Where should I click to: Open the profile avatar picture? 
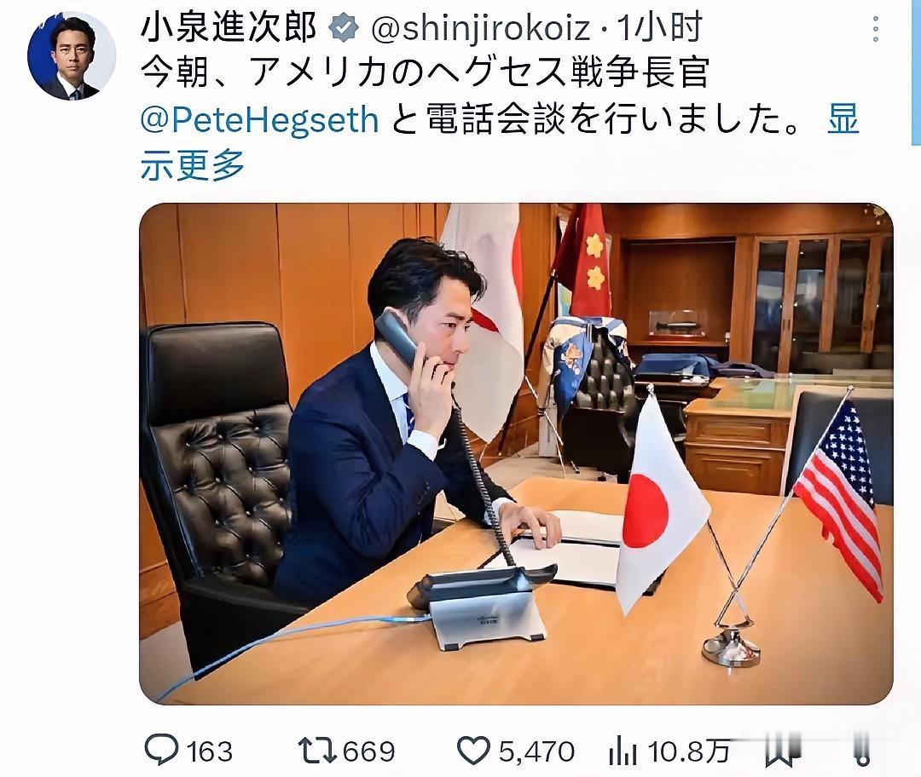pos(72,55)
